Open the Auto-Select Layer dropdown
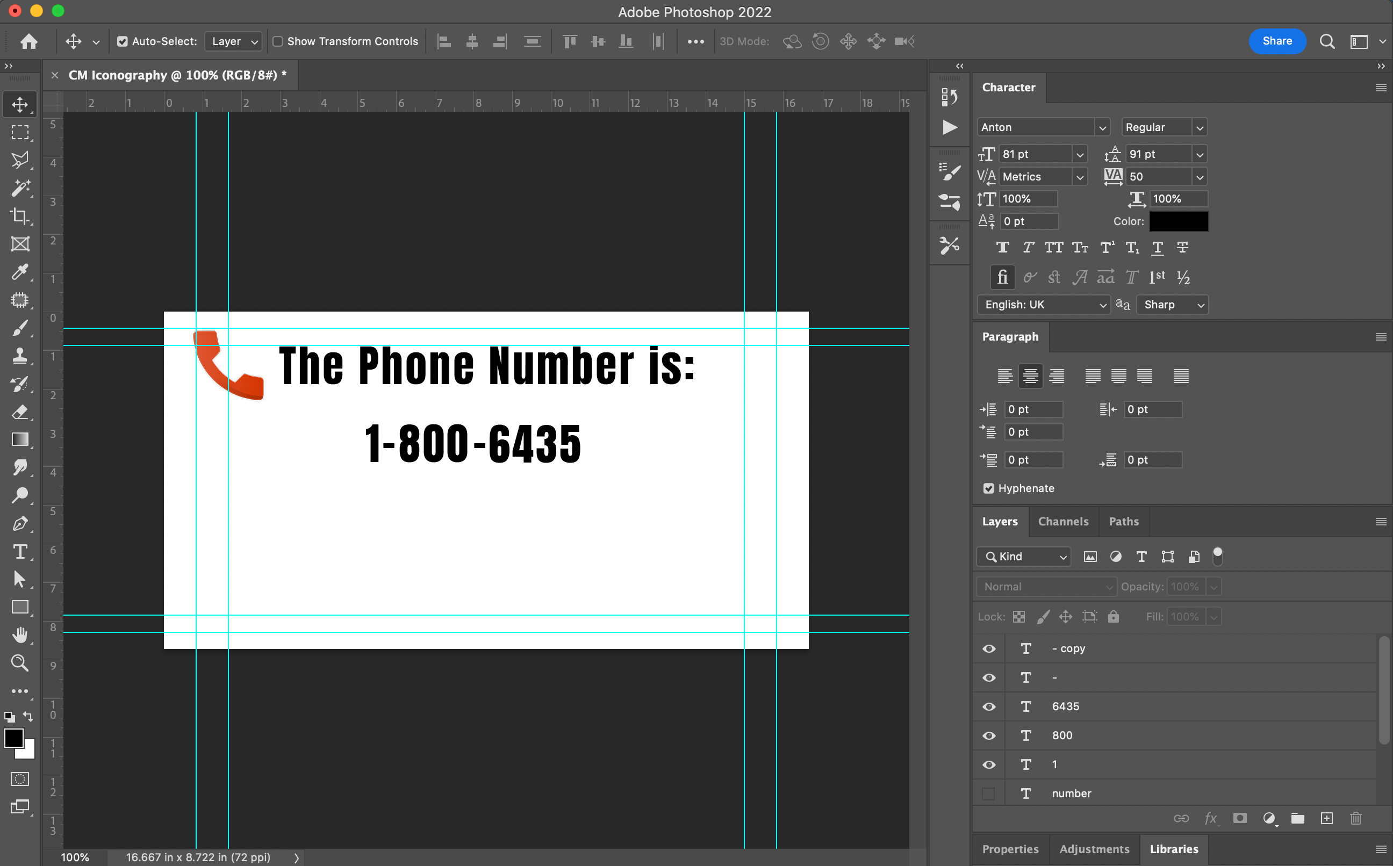Viewport: 1393px width, 866px height. point(233,41)
